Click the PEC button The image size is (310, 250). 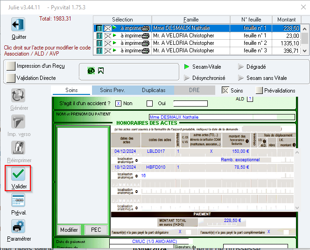96,229
